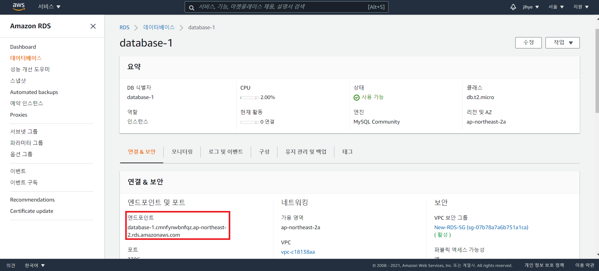This screenshot has width=599, height=271.
Task: Click the scrollbar down arrow
Action: [597, 255]
